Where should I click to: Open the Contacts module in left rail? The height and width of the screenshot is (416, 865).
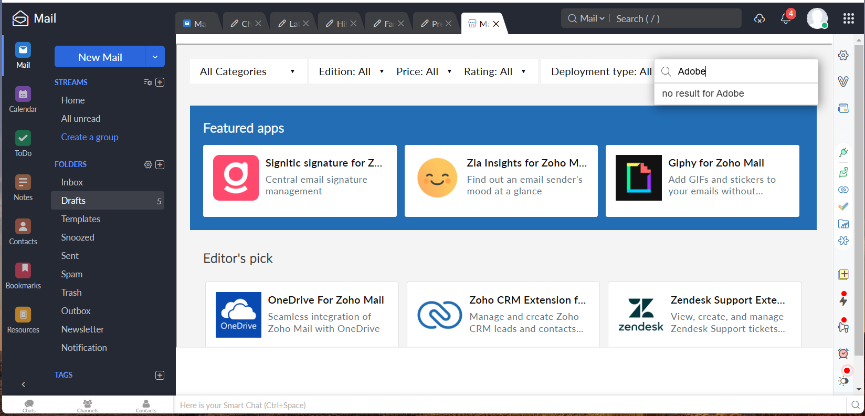coord(23,232)
